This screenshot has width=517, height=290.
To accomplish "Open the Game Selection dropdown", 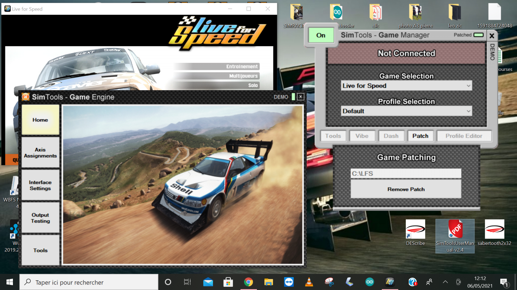I will 406,86.
